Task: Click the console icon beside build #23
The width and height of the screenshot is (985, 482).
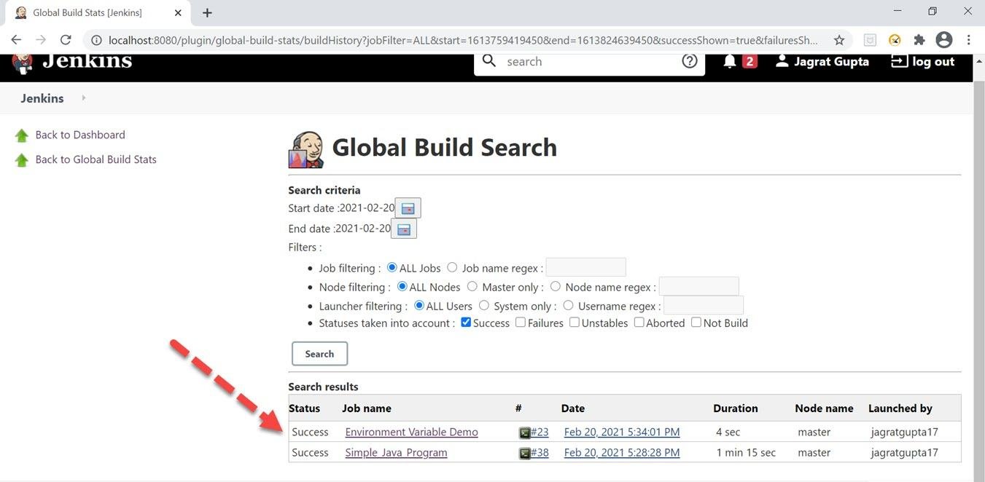Action: coord(524,432)
